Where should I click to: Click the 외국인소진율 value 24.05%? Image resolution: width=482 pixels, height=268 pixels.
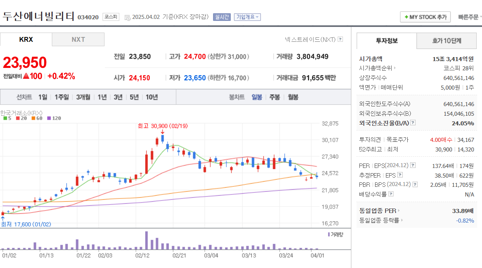point(463,123)
